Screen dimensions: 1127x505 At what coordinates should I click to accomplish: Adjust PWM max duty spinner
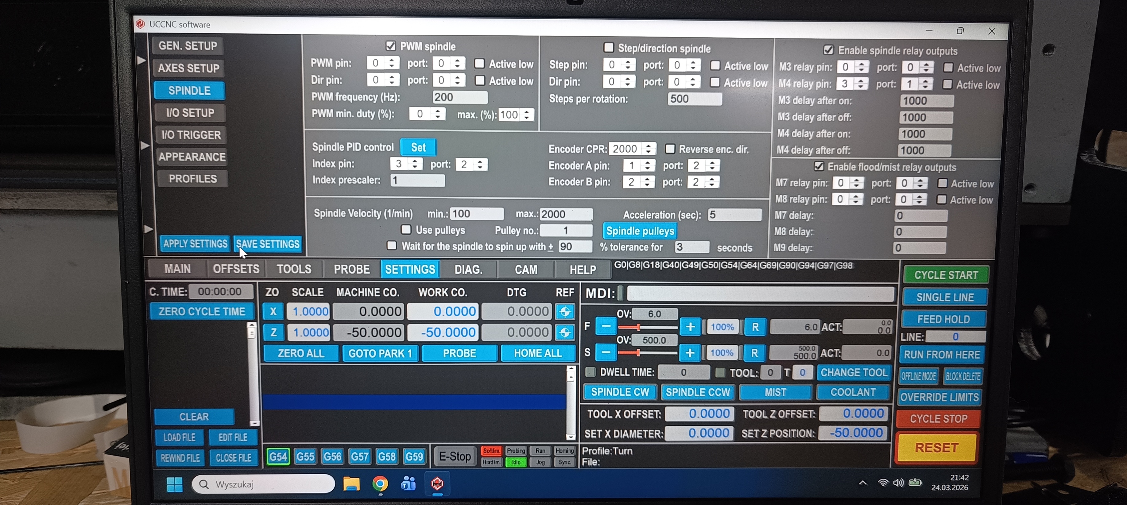(527, 115)
